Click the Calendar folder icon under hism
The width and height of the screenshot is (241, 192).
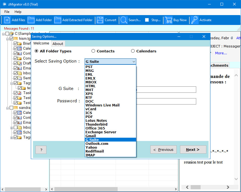[20, 49]
